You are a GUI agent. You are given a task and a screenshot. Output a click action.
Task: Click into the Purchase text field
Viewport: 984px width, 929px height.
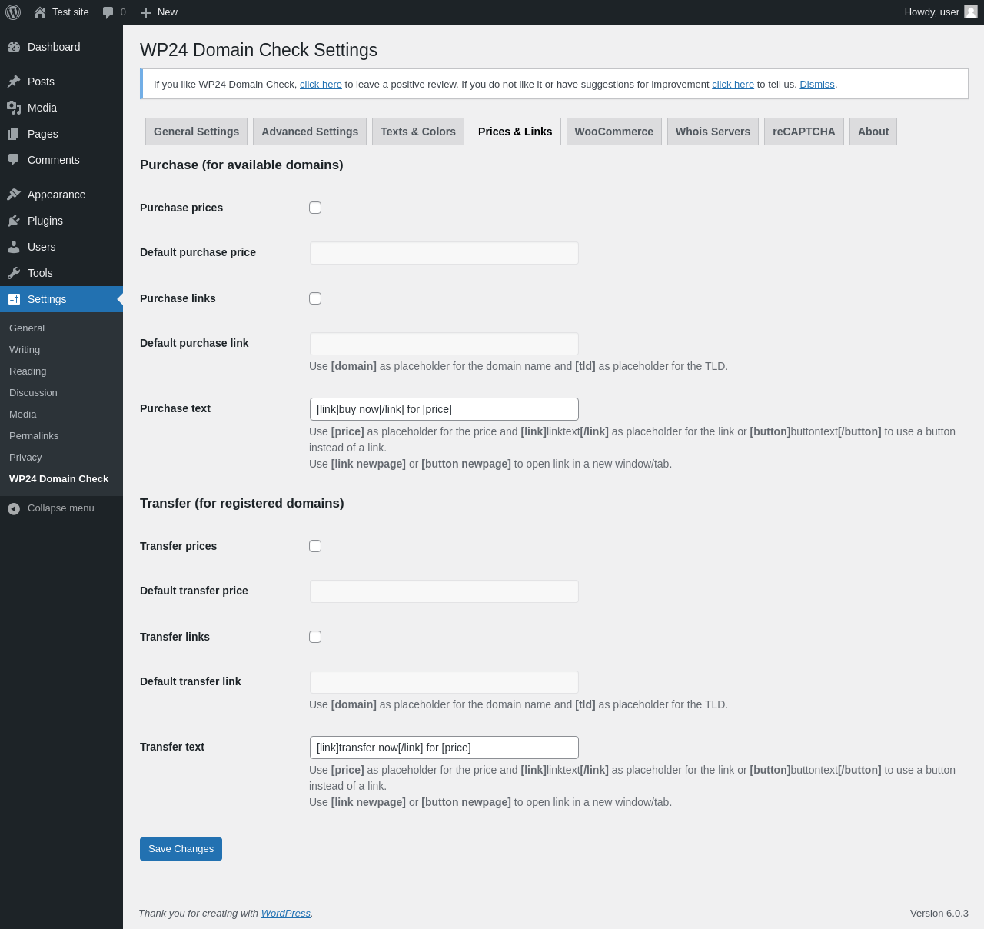444,409
